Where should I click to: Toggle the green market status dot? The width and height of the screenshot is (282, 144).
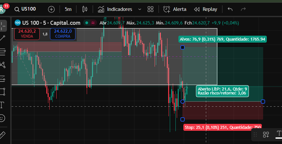tap(87, 23)
